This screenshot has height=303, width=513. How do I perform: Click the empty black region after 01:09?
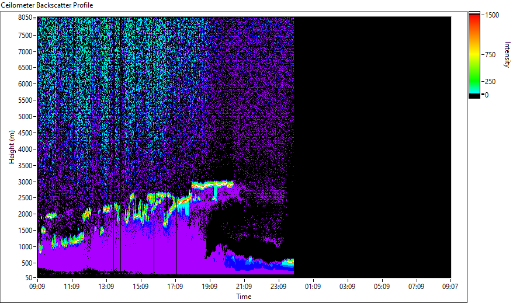point(373,147)
